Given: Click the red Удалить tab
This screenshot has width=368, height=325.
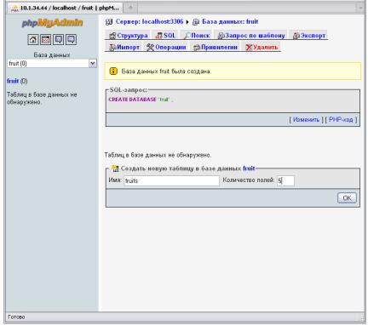Looking at the screenshot, I should tap(262, 47).
